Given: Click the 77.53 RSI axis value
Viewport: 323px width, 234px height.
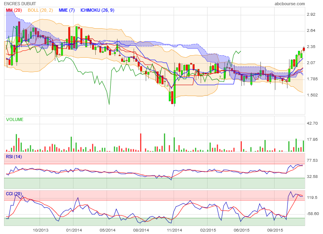Looking at the screenshot, I should (x=312, y=161).
